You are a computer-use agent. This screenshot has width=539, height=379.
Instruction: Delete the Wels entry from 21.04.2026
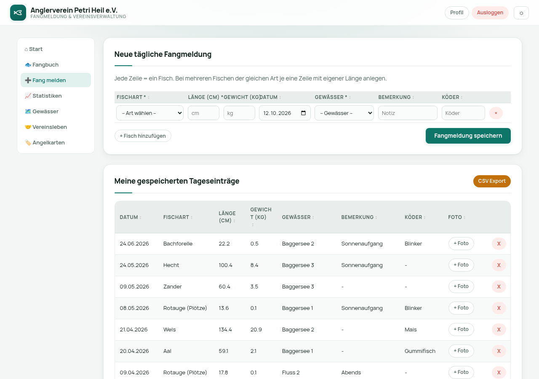coord(499,330)
